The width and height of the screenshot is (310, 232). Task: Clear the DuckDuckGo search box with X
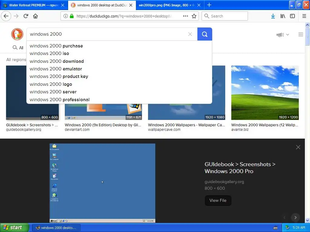[x=190, y=34]
